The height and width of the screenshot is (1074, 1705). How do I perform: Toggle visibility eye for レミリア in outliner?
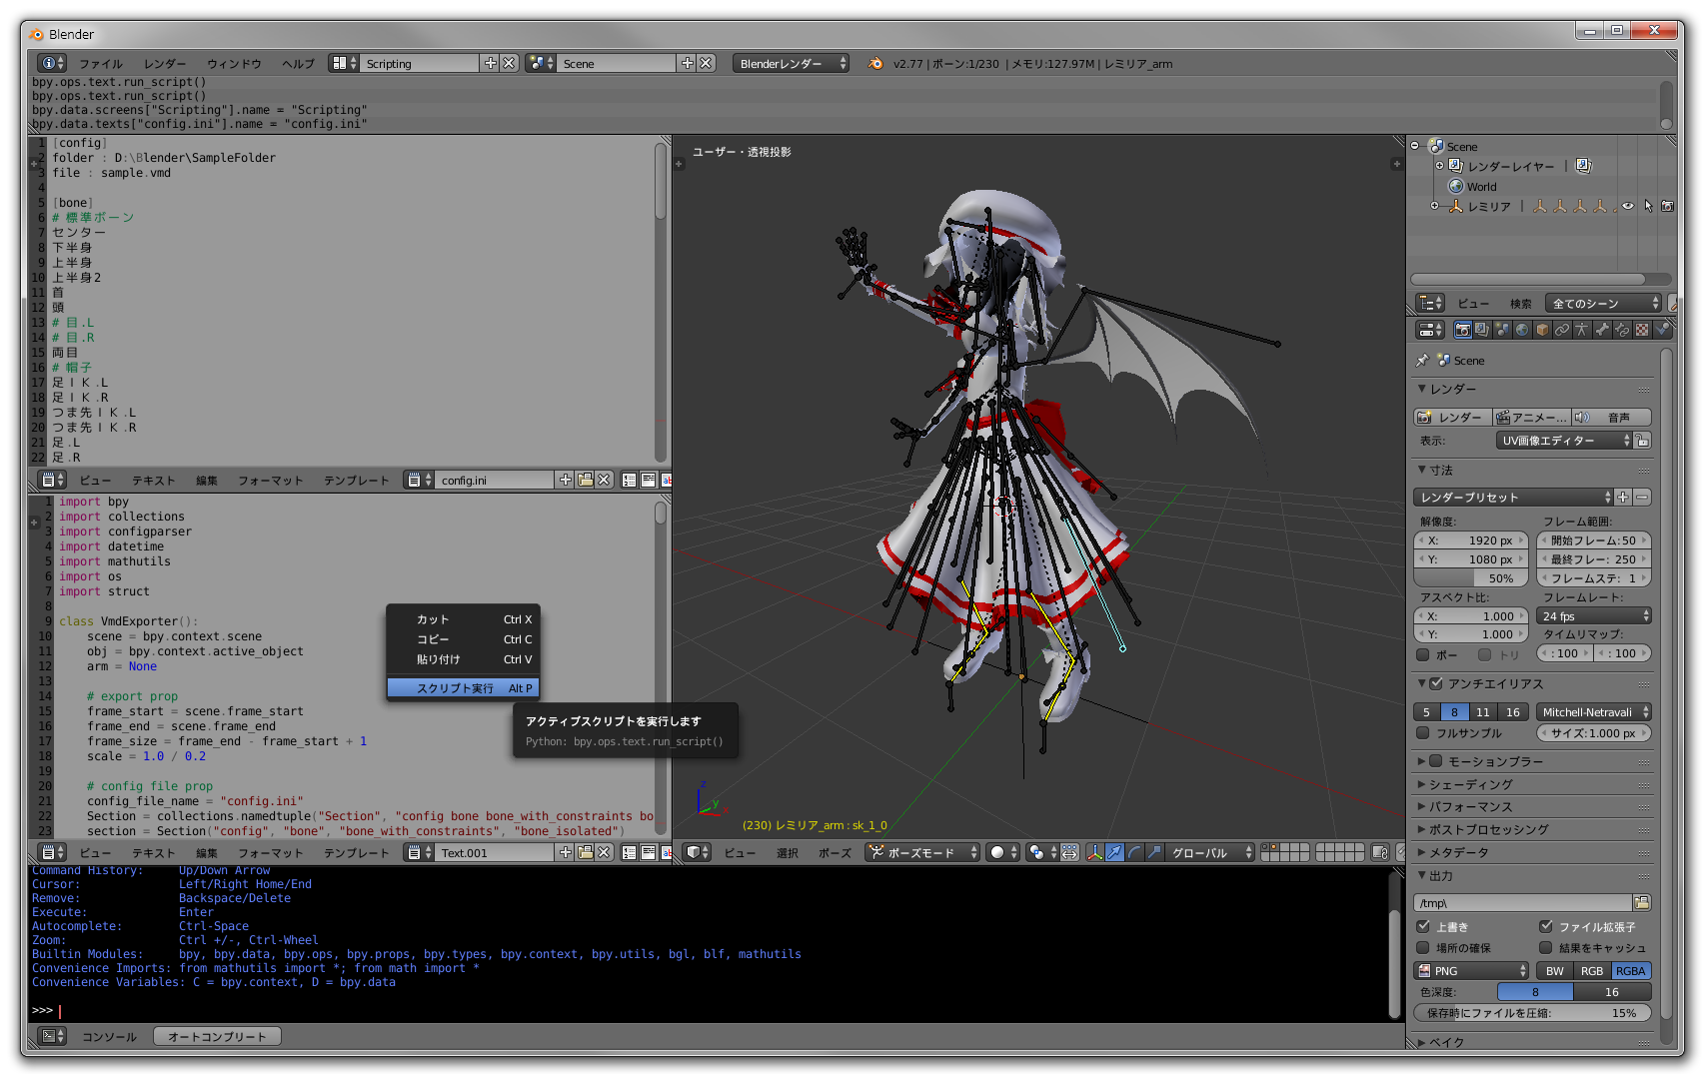[x=1628, y=206]
